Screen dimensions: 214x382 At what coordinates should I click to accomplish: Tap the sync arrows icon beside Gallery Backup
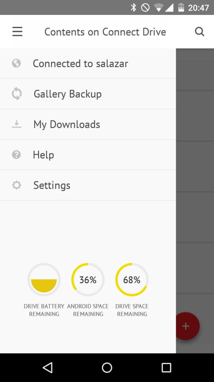coord(16,94)
